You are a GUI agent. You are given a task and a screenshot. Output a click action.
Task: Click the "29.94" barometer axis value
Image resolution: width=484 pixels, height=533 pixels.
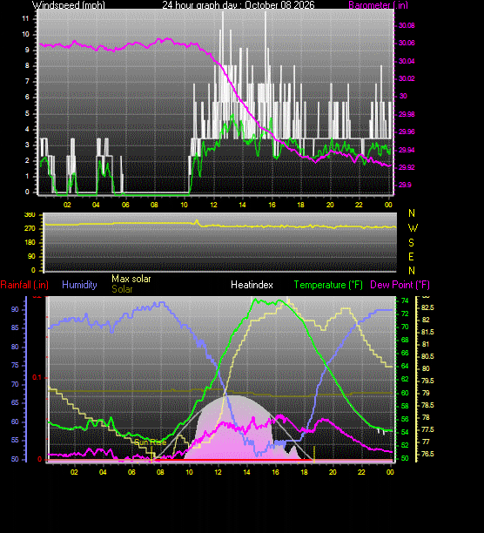[407, 150]
